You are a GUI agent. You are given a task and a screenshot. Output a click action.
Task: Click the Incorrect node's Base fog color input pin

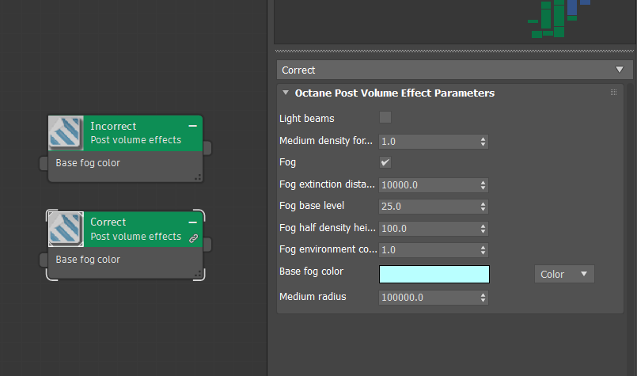tap(44, 163)
